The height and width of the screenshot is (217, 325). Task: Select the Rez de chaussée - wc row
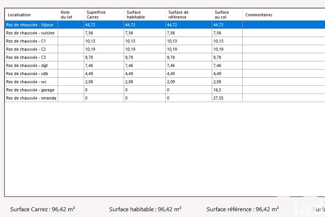[x=31, y=81]
